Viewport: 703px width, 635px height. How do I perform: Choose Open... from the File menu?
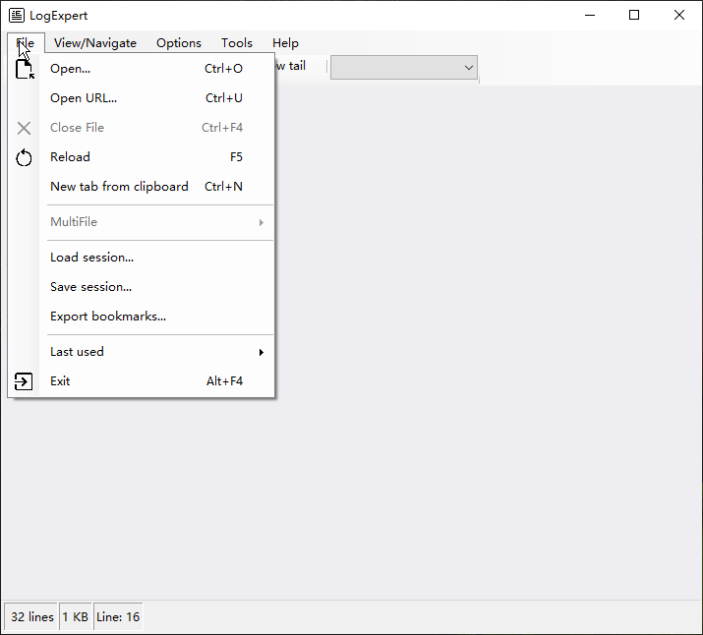pos(70,69)
